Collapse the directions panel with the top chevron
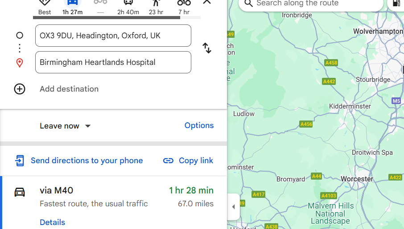Viewport: 404px width, 229px height. point(207,3)
